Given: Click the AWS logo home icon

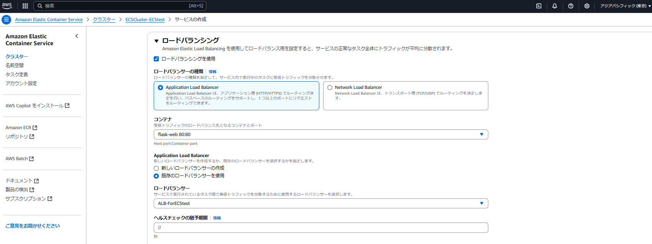Looking at the screenshot, I should 7,6.
